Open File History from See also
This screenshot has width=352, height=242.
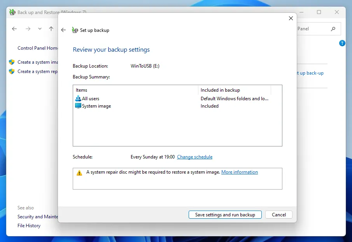pos(29,226)
